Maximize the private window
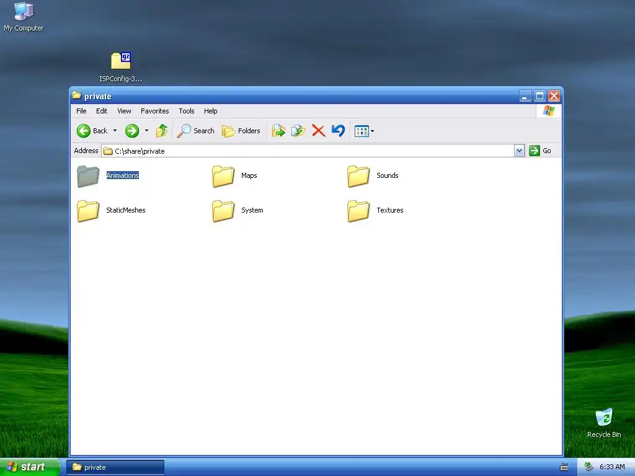The image size is (635, 476). (x=540, y=96)
